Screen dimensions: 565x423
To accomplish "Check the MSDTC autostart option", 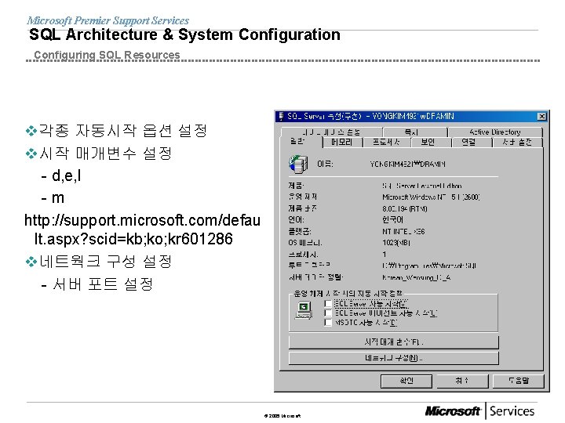I will [327, 323].
